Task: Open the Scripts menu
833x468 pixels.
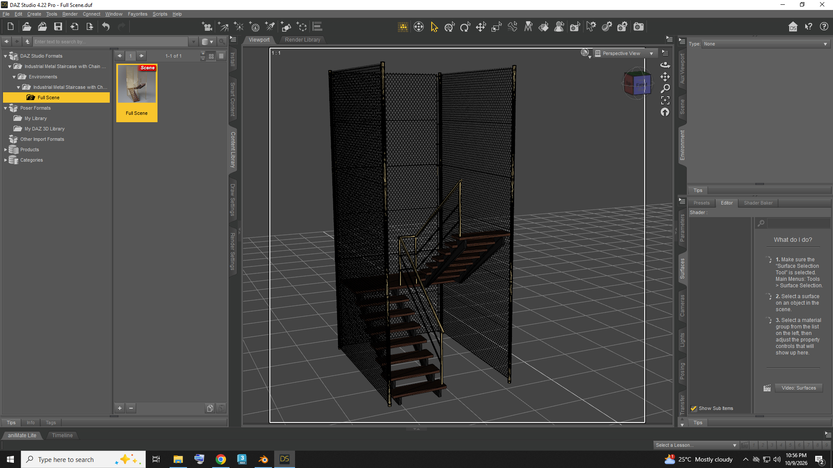Action: pos(160,14)
